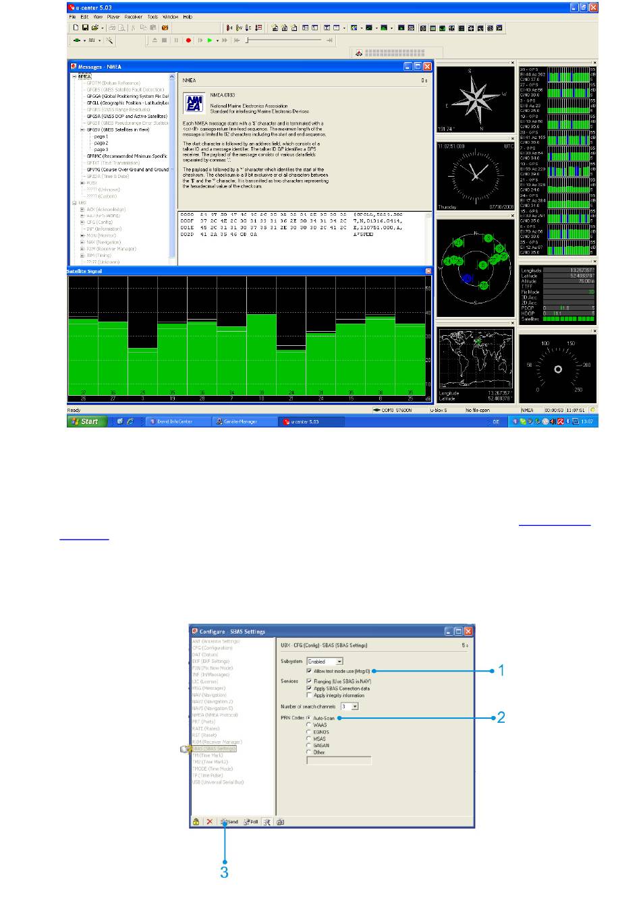Toggle Ranging (Use SBAS in NAV) checkbox
This screenshot has height=917, width=641.
coord(310,682)
